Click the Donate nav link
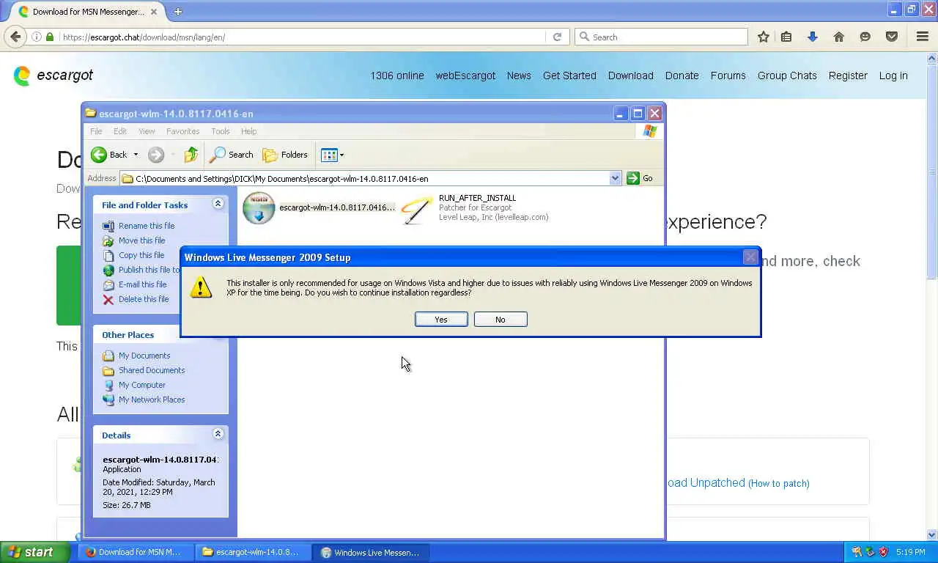This screenshot has width=938, height=563. [682, 76]
